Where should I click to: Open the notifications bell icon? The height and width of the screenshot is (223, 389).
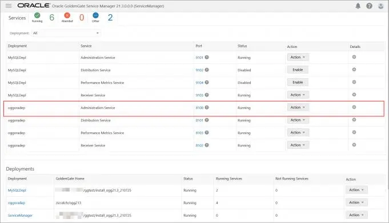tap(358, 6)
